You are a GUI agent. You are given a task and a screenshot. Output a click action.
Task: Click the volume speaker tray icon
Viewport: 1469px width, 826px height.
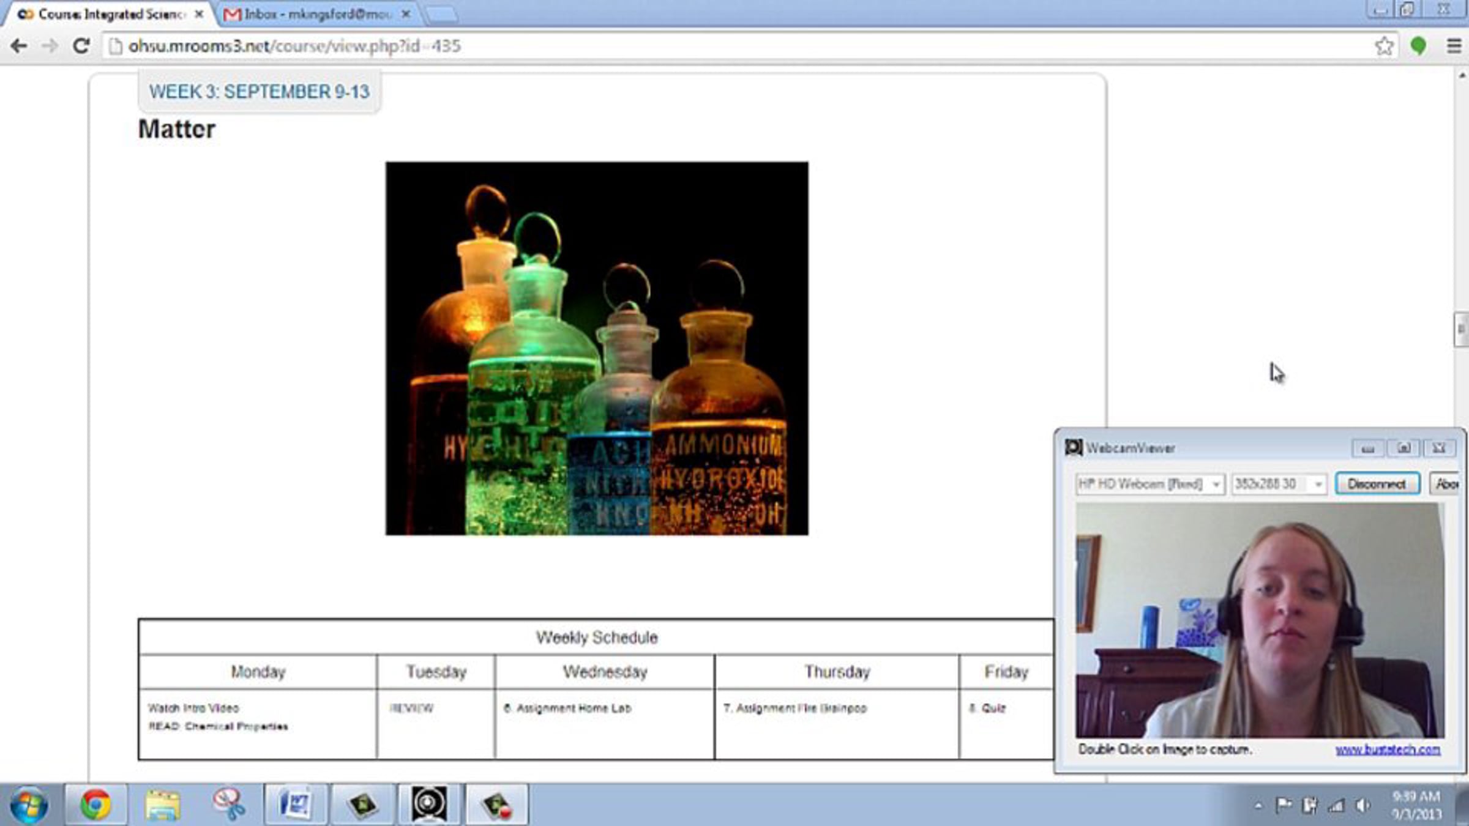(x=1362, y=805)
